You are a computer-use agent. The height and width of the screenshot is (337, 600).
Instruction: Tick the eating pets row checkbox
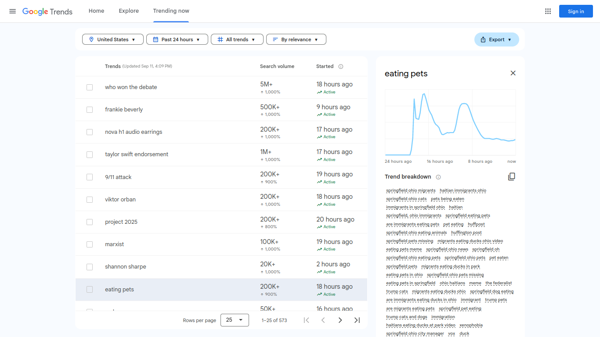coord(90,290)
